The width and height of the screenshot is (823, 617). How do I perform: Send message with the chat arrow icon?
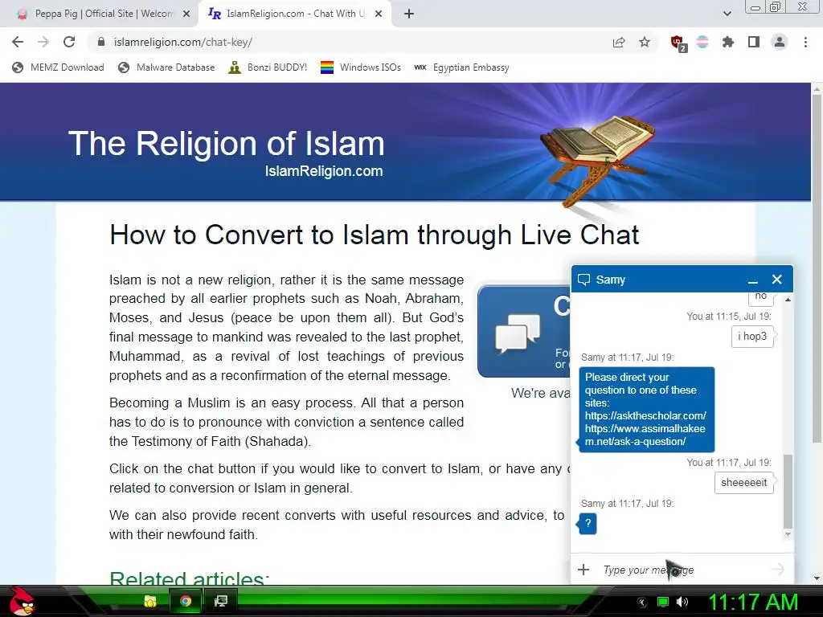778,570
